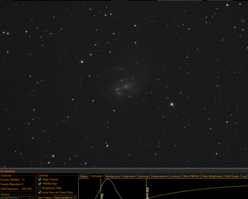Screen dimensions: 248x199
Task: Open the Background tab
Action: 113,176
